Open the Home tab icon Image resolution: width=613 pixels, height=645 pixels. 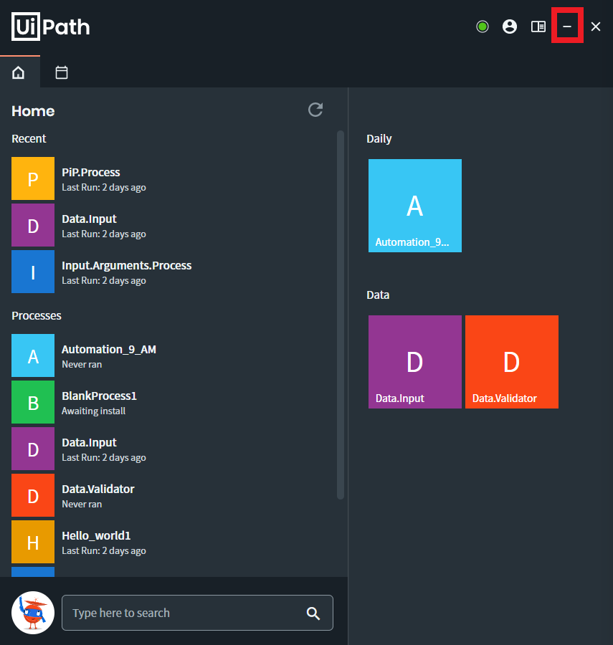coord(19,72)
